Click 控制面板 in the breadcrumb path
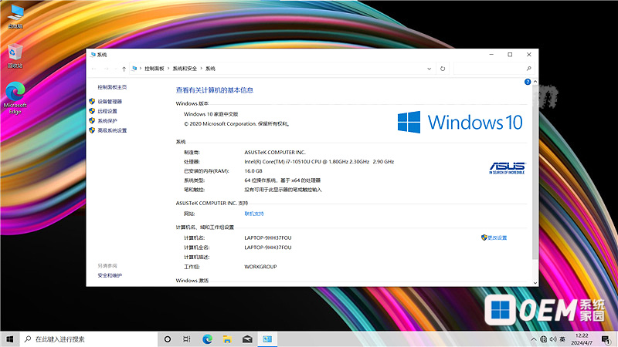The height and width of the screenshot is (347, 618). point(154,69)
